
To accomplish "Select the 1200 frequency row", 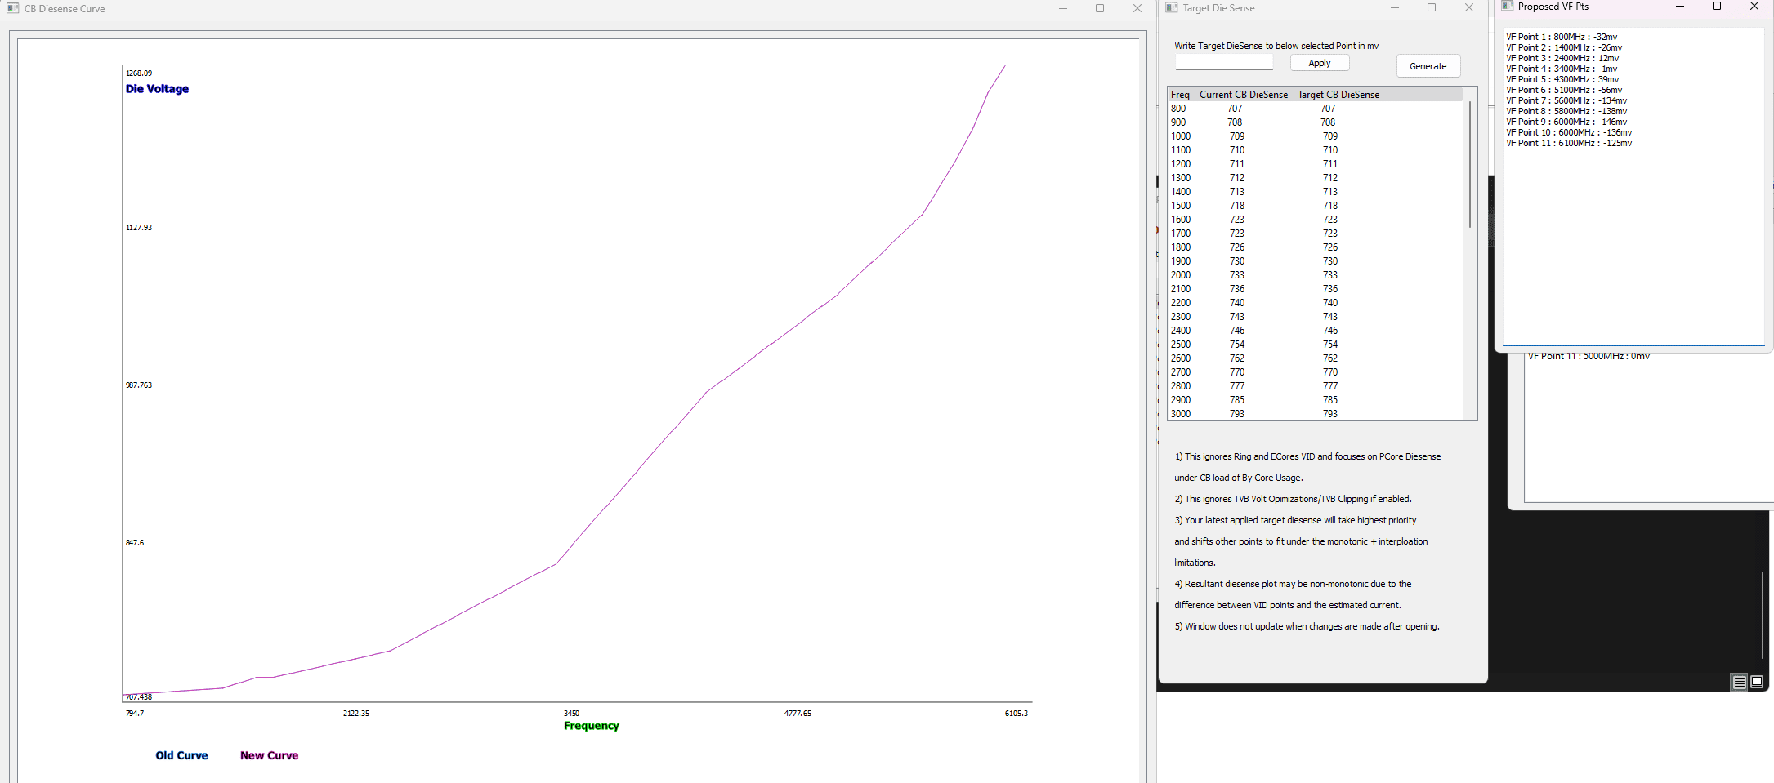I will coord(1316,164).
